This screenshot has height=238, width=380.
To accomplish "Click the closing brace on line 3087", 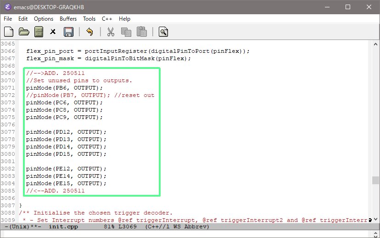I will pyautogui.click(x=21, y=205).
